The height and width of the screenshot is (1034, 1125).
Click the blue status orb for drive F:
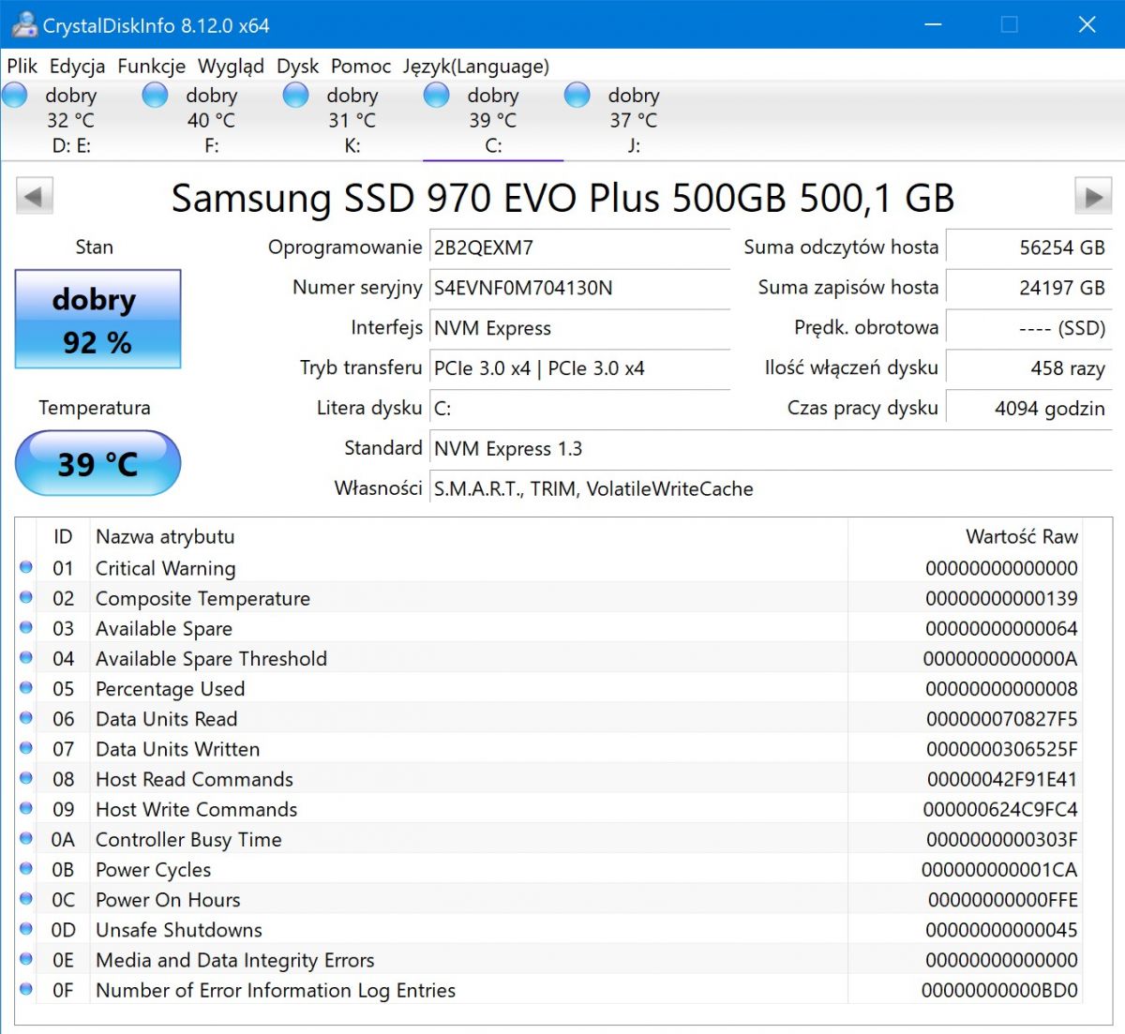pyautogui.click(x=155, y=95)
